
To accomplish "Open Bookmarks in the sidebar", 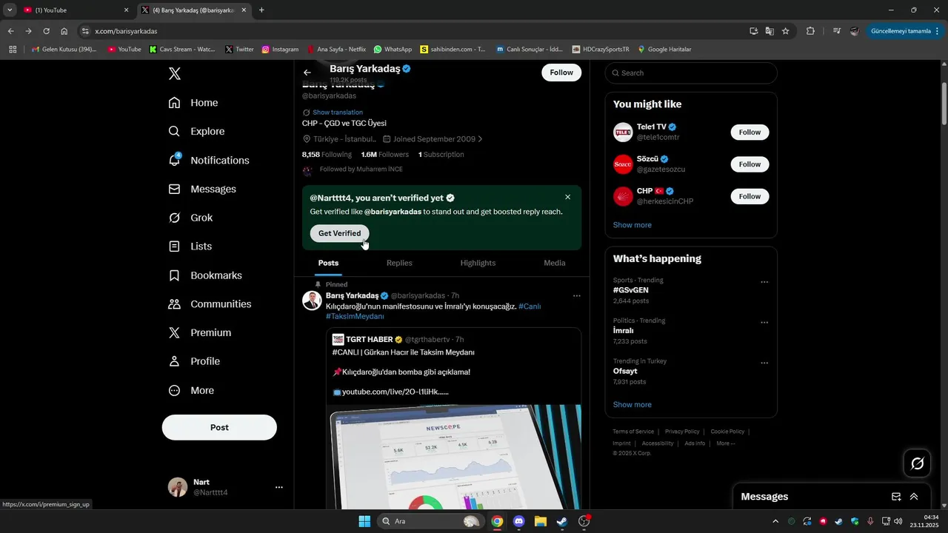I will coord(205,275).
